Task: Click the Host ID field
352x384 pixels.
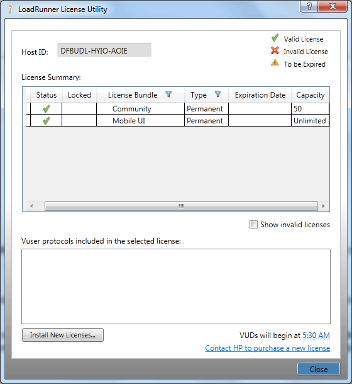Action: coord(104,50)
